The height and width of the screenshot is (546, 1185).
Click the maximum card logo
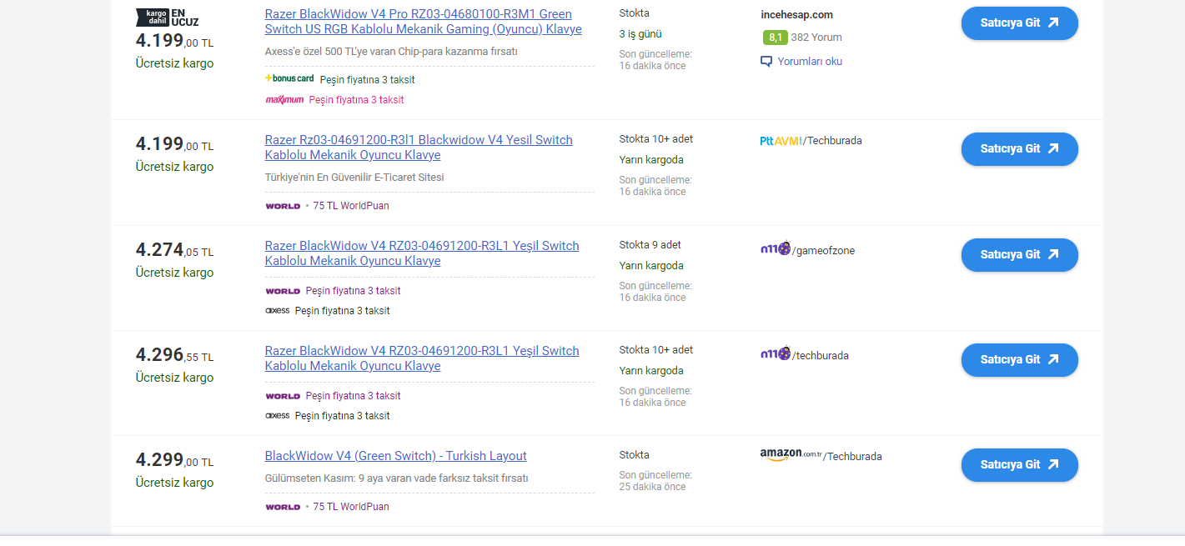coord(284,100)
